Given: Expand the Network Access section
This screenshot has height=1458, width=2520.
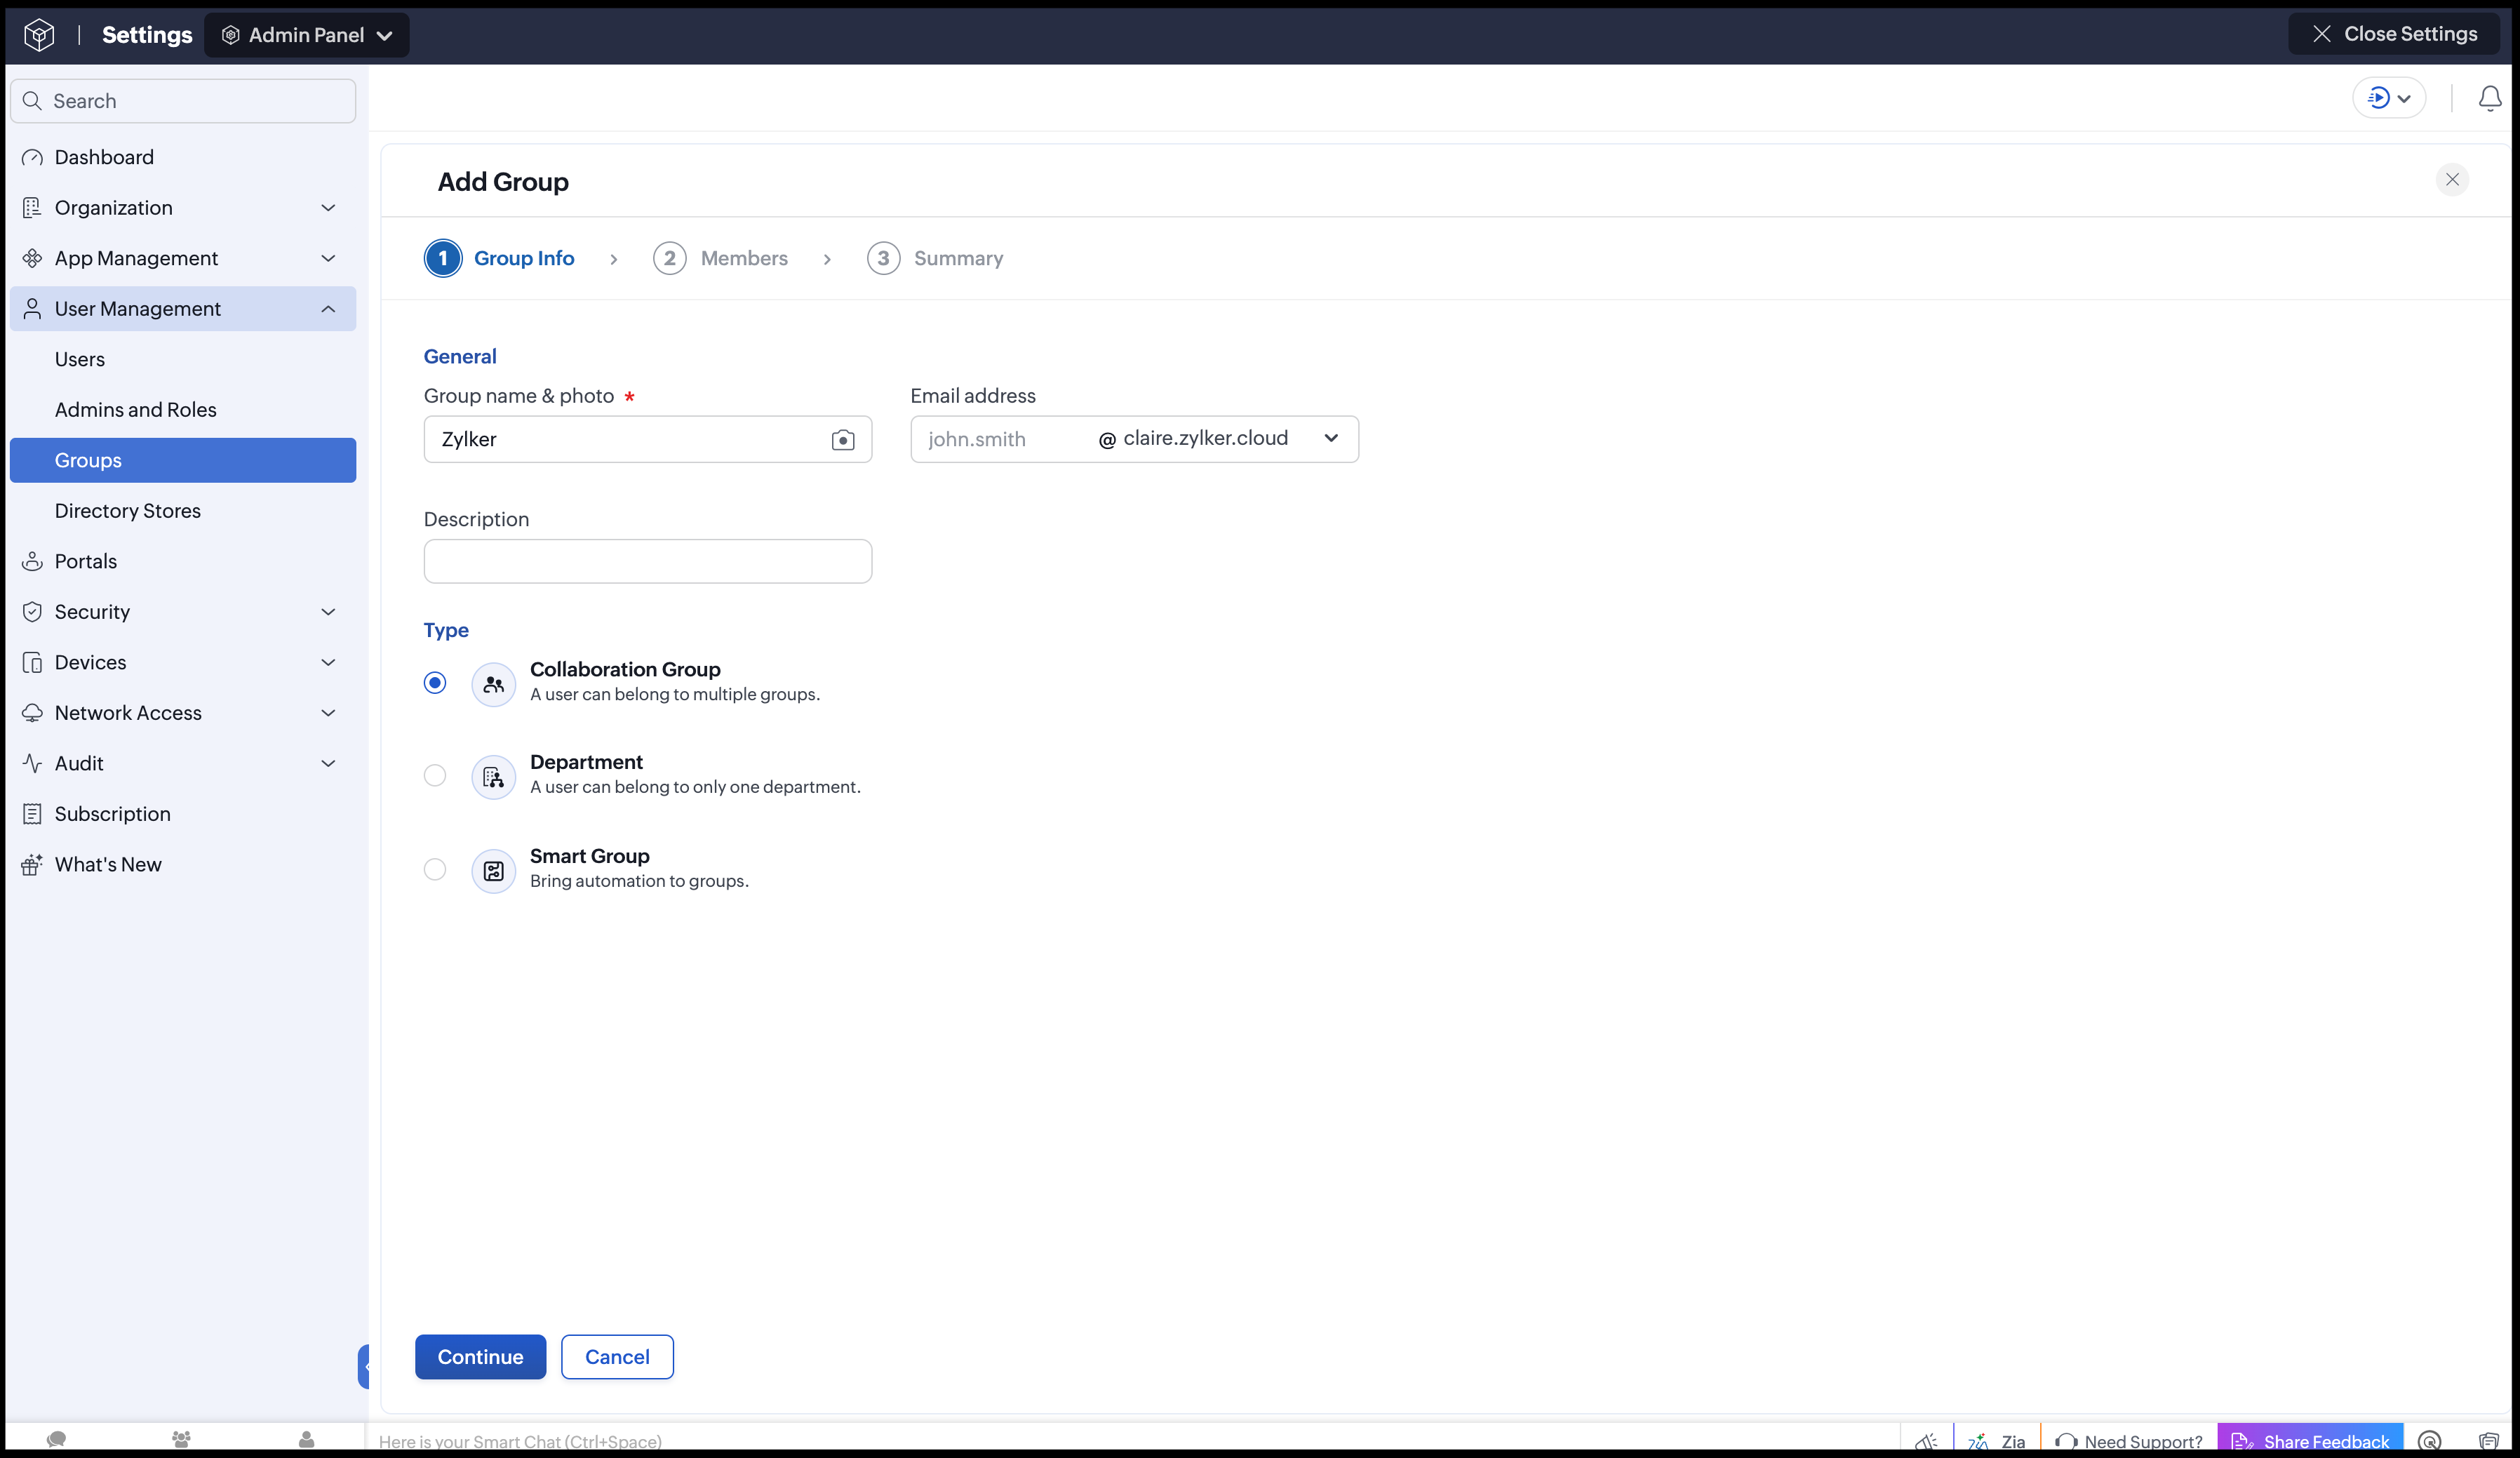Looking at the screenshot, I should point(183,713).
